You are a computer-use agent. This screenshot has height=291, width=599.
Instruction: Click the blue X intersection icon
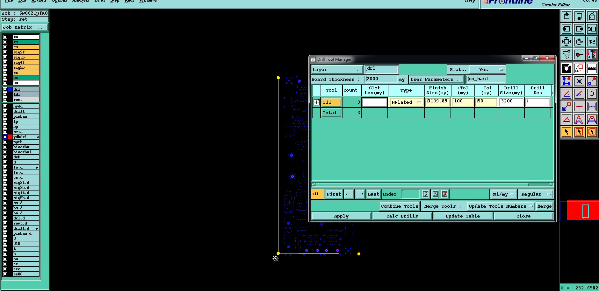pyautogui.click(x=579, y=81)
